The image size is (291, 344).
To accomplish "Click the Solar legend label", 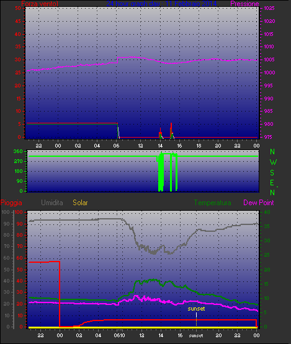I will (80, 203).
